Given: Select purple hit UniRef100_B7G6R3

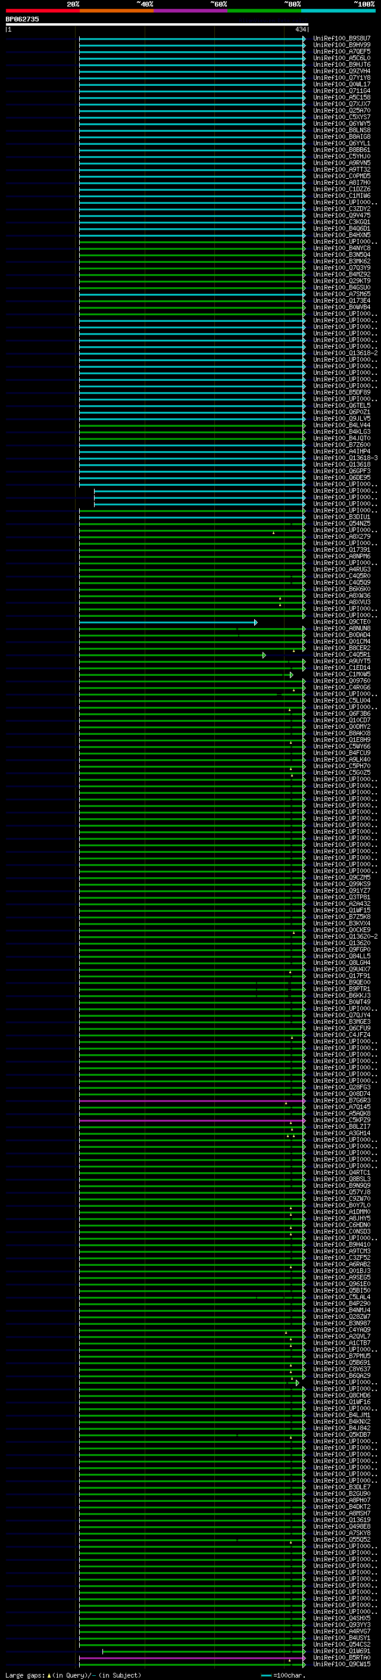Looking at the screenshot, I should point(342,1101).
